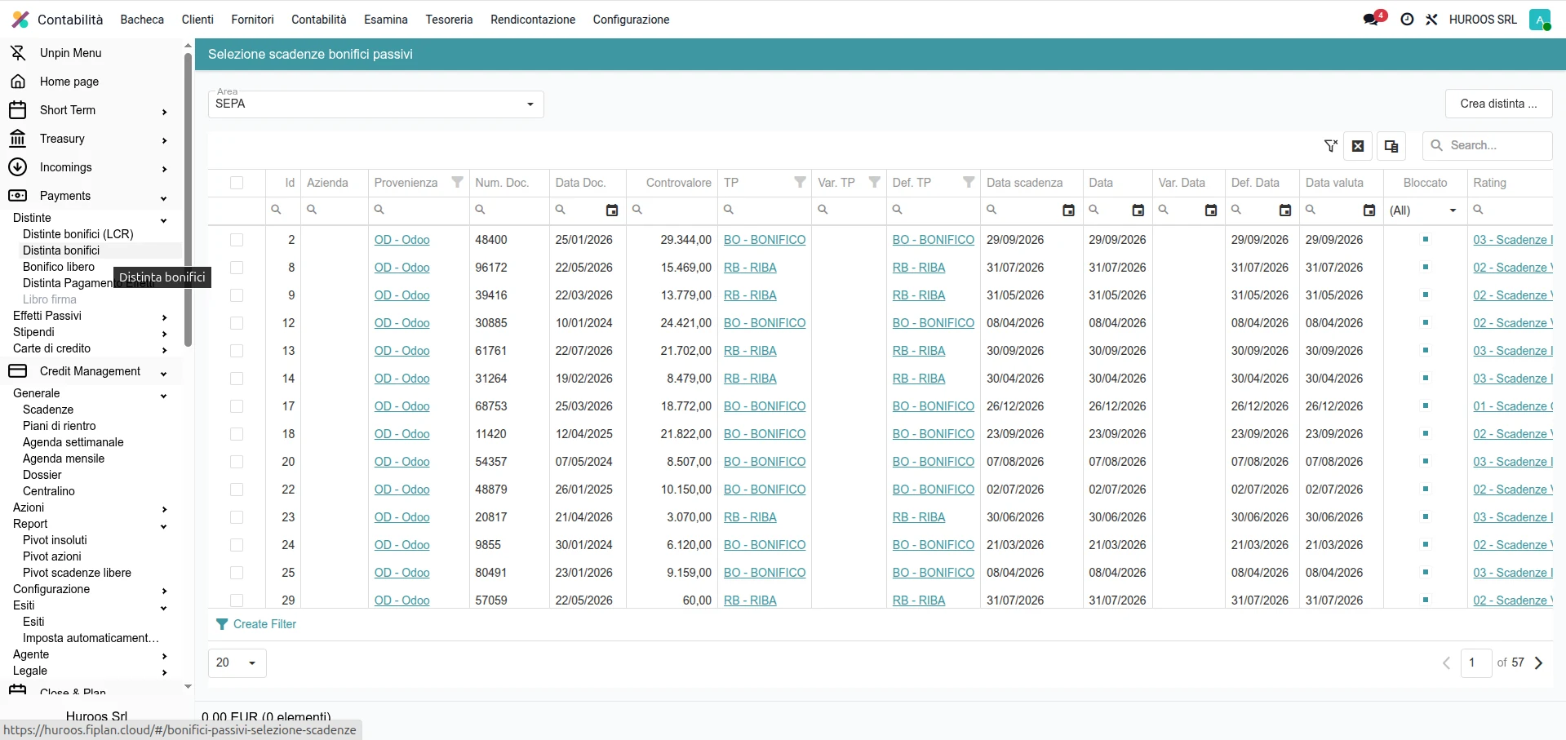Click the clear filters funnel icon
Screen dimensions: 1566x740
tap(1330, 146)
